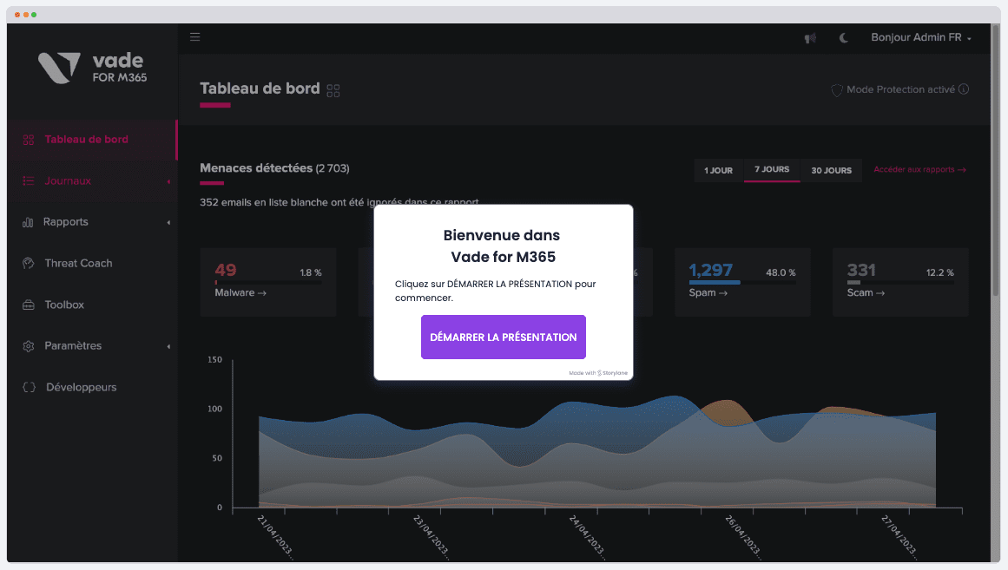Open the Malware threats link
The width and height of the screenshot is (1008, 570).
pyautogui.click(x=240, y=293)
